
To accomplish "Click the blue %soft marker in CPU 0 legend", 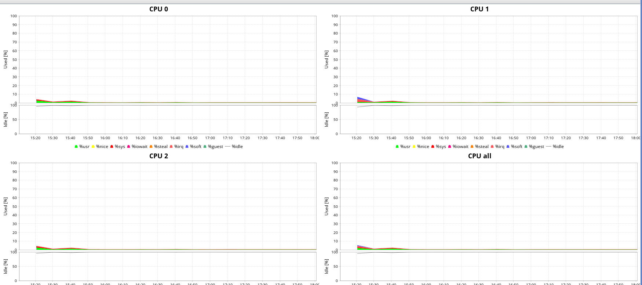I will click(187, 147).
